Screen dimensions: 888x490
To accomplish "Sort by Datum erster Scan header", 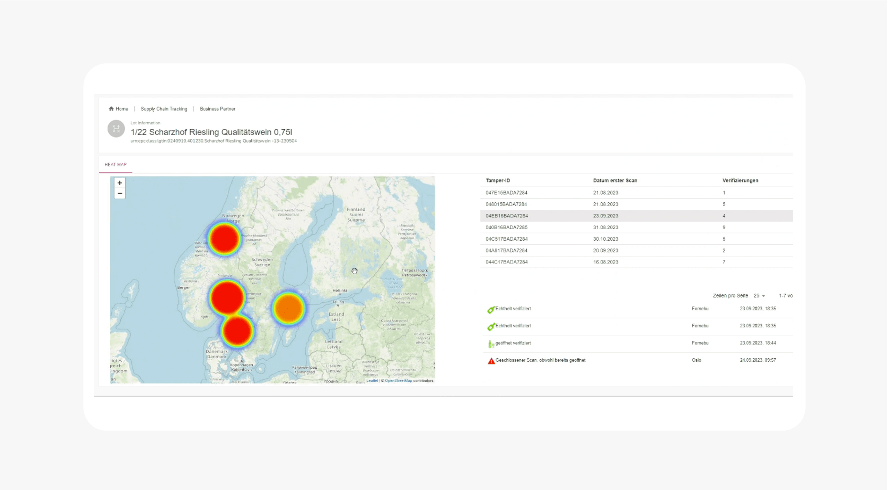I will 615,180.
